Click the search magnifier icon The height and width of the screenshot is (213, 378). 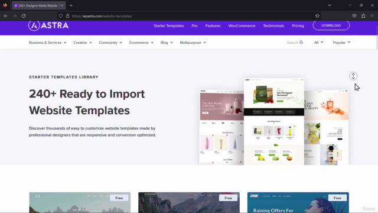click(x=301, y=43)
